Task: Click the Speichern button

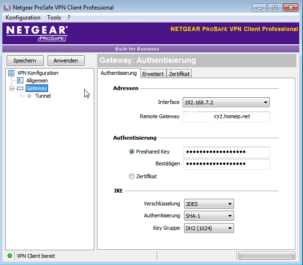Action: [x=25, y=61]
